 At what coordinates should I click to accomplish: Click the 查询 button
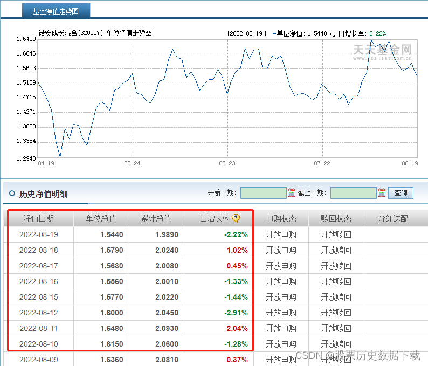click(401, 193)
